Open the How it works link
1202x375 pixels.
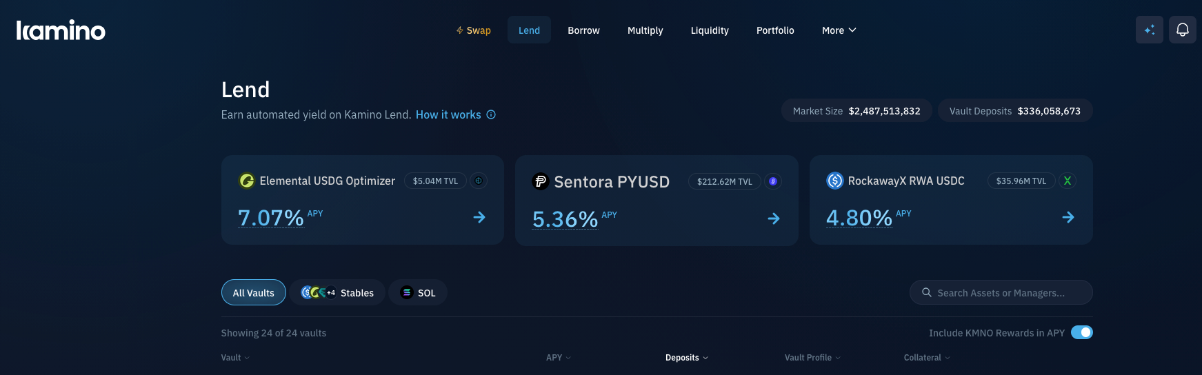tap(448, 114)
